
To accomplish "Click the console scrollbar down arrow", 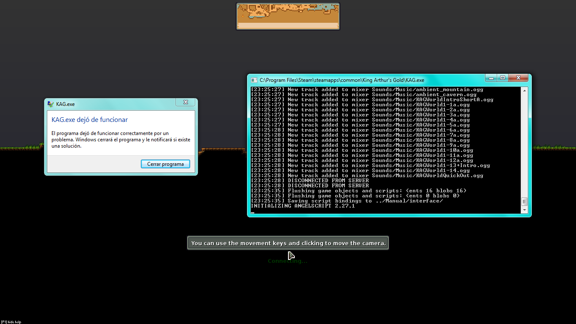I will (525, 210).
